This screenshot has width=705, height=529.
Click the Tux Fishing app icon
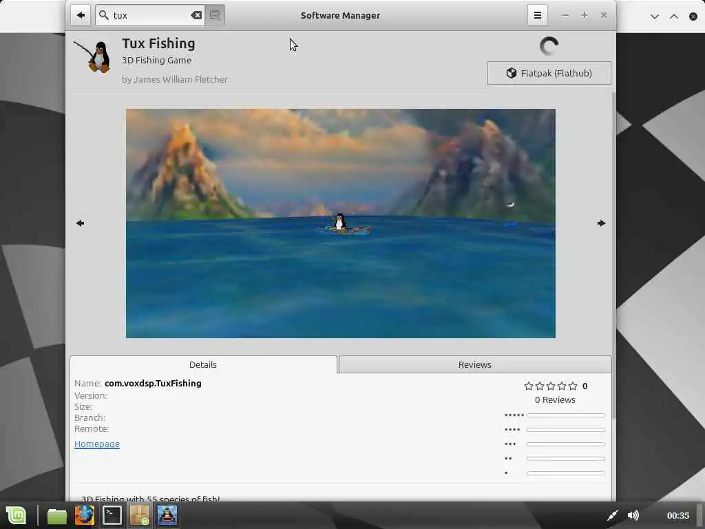(93, 56)
